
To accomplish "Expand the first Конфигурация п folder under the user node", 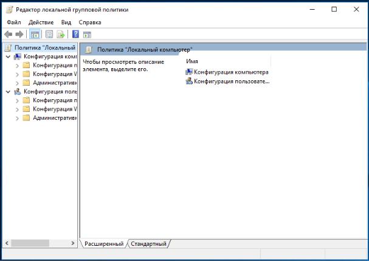I will pyautogui.click(x=17, y=101).
